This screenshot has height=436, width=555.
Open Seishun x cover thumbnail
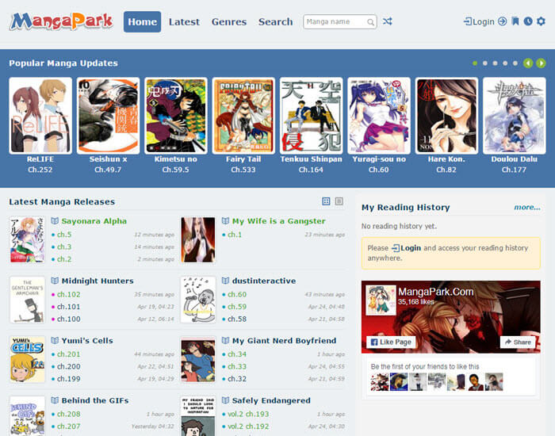click(108, 116)
